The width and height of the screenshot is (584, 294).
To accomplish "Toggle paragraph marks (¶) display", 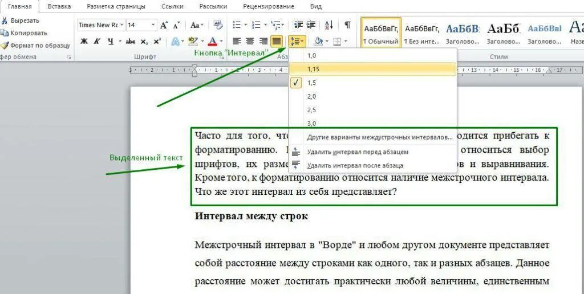I will point(347,25).
